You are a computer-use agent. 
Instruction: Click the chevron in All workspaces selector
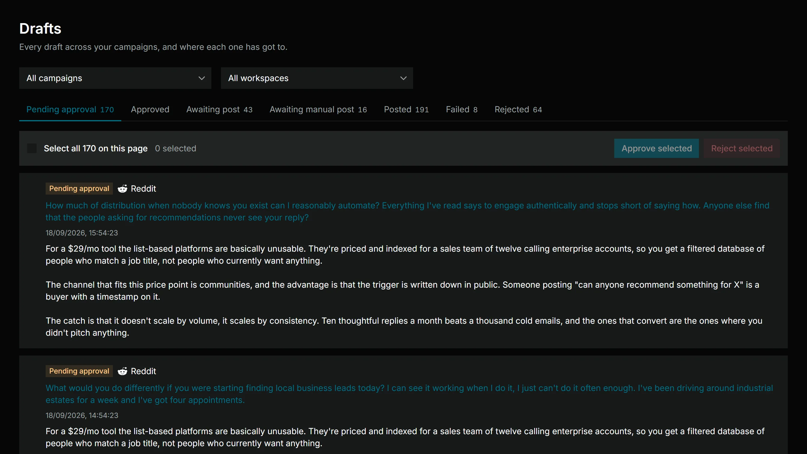(x=403, y=78)
